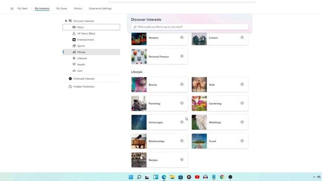This screenshot has width=322, height=181.
Task: Show hidden system tray icons
Action: 314,177
